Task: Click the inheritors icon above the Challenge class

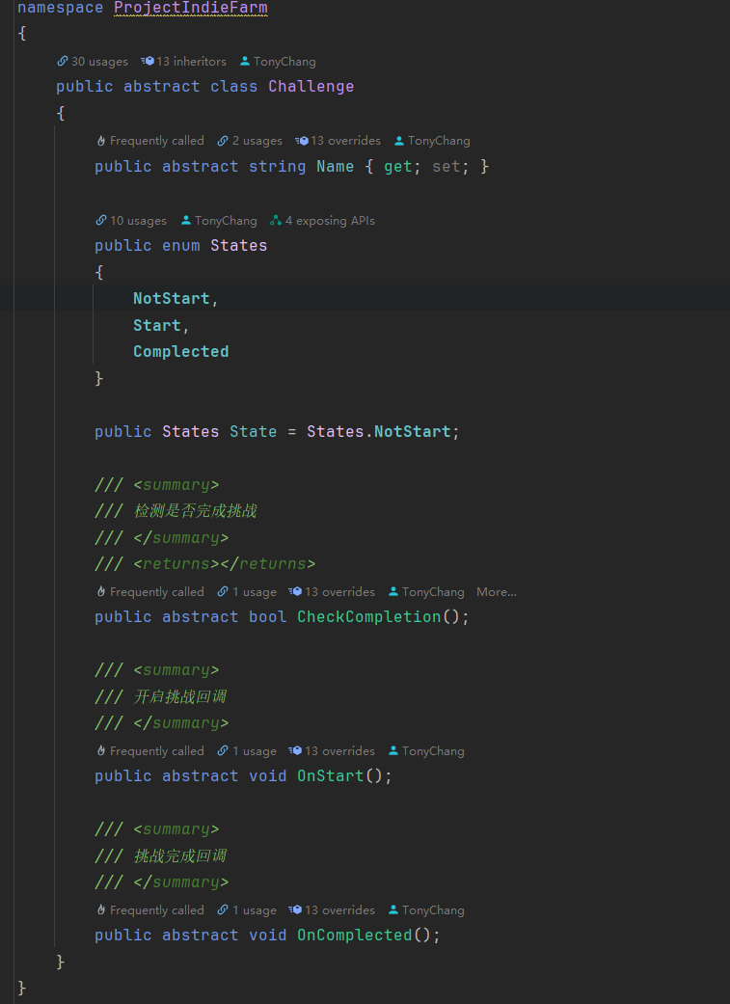Action: pyautogui.click(x=148, y=62)
